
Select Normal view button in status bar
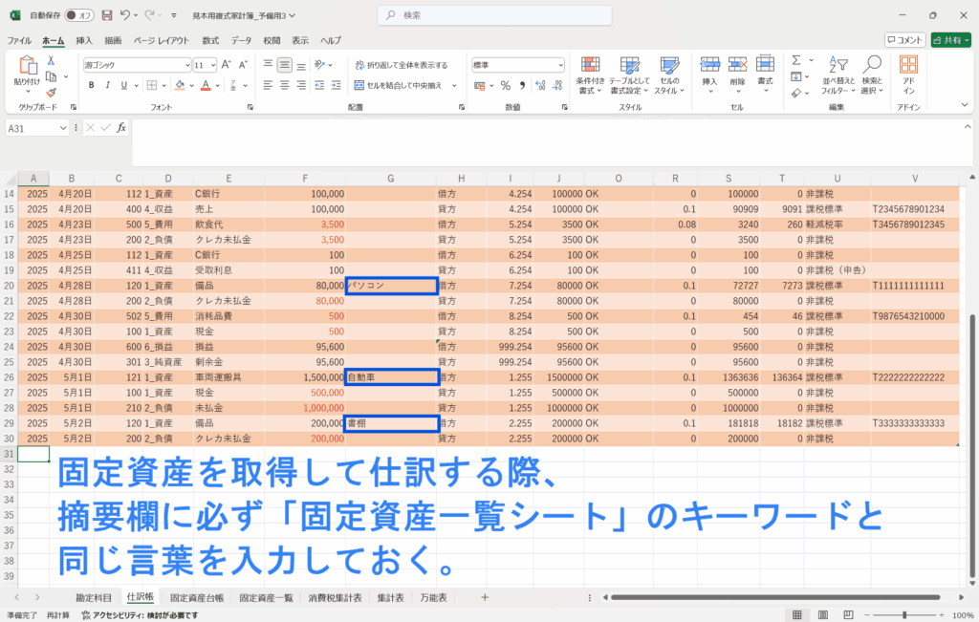coord(797,615)
